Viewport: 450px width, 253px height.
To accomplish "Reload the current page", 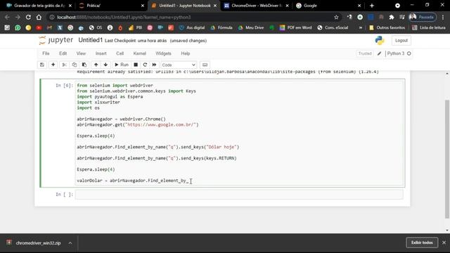I will pyautogui.click(x=28, y=17).
